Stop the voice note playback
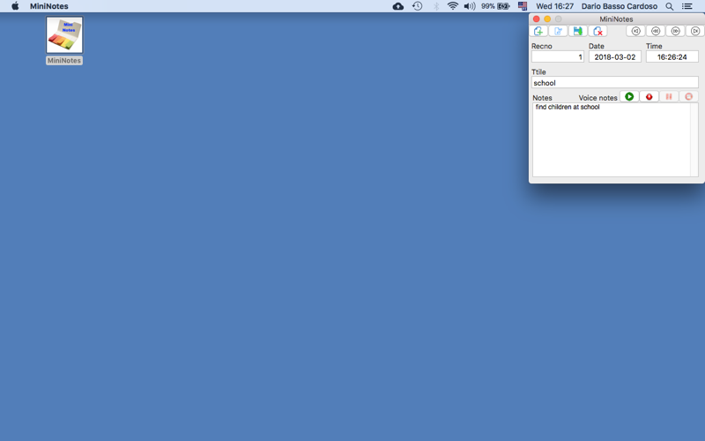Image resolution: width=705 pixels, height=441 pixels. (688, 97)
